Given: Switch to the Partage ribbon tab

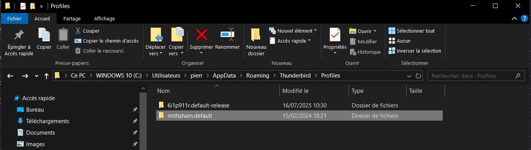Looking at the screenshot, I should click(x=72, y=18).
